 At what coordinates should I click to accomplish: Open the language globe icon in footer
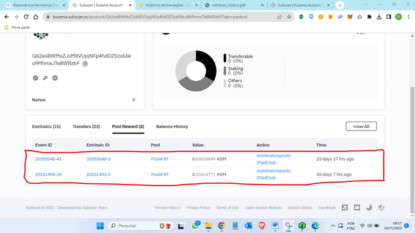tap(381, 208)
